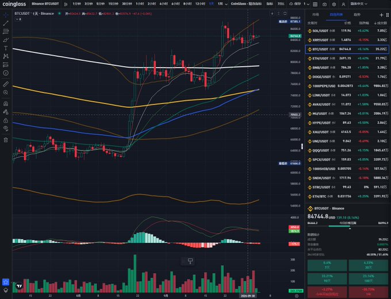The image size is (391, 299).
Task: Select the 30天 performance box
Action: coord(368,265)
